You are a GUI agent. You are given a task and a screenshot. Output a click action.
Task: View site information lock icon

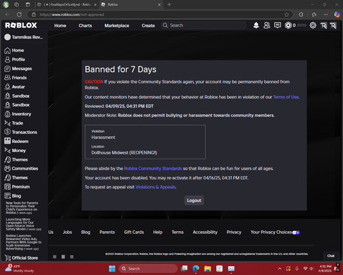[x=34, y=14]
